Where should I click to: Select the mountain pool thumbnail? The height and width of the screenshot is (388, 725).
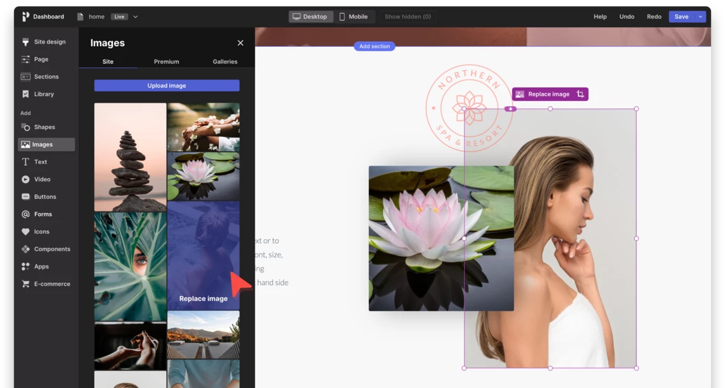[203, 335]
